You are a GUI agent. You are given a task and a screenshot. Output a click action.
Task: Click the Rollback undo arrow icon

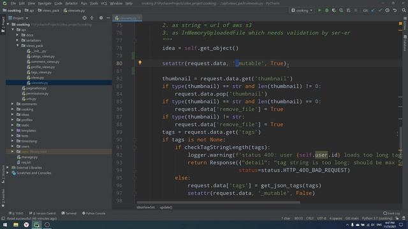click(x=395, y=10)
